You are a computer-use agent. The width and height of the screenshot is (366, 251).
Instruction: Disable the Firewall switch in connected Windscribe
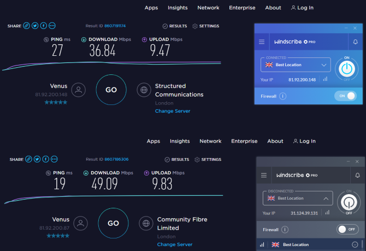[x=345, y=96]
